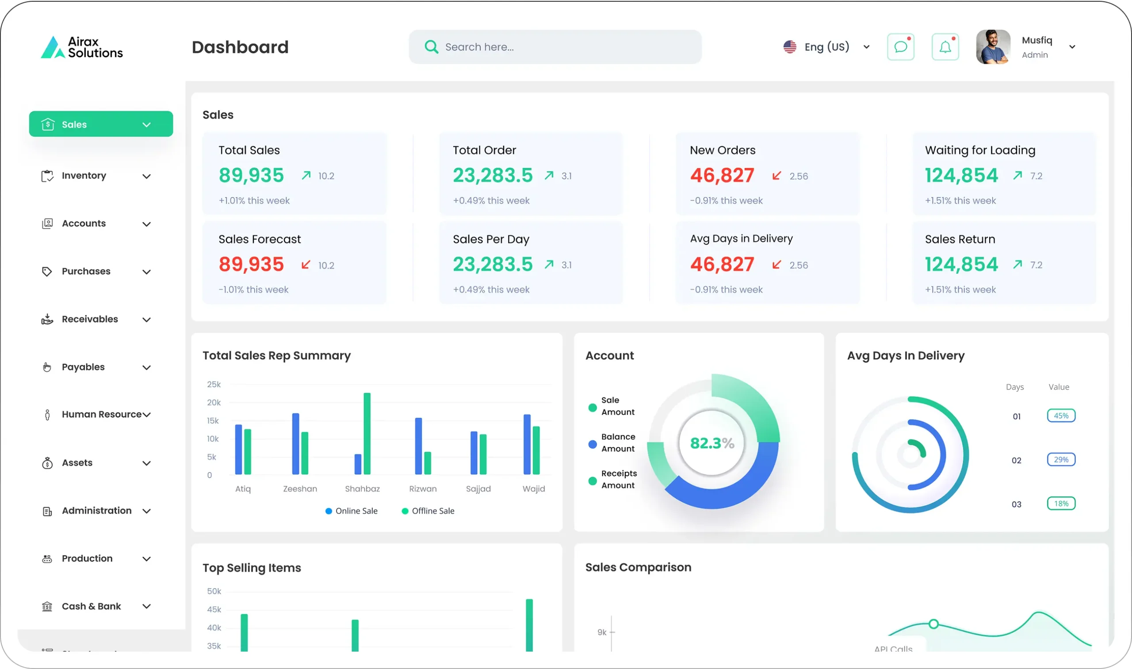Image resolution: width=1132 pixels, height=669 pixels.
Task: Click the Assets money bag icon
Action: pyautogui.click(x=47, y=463)
